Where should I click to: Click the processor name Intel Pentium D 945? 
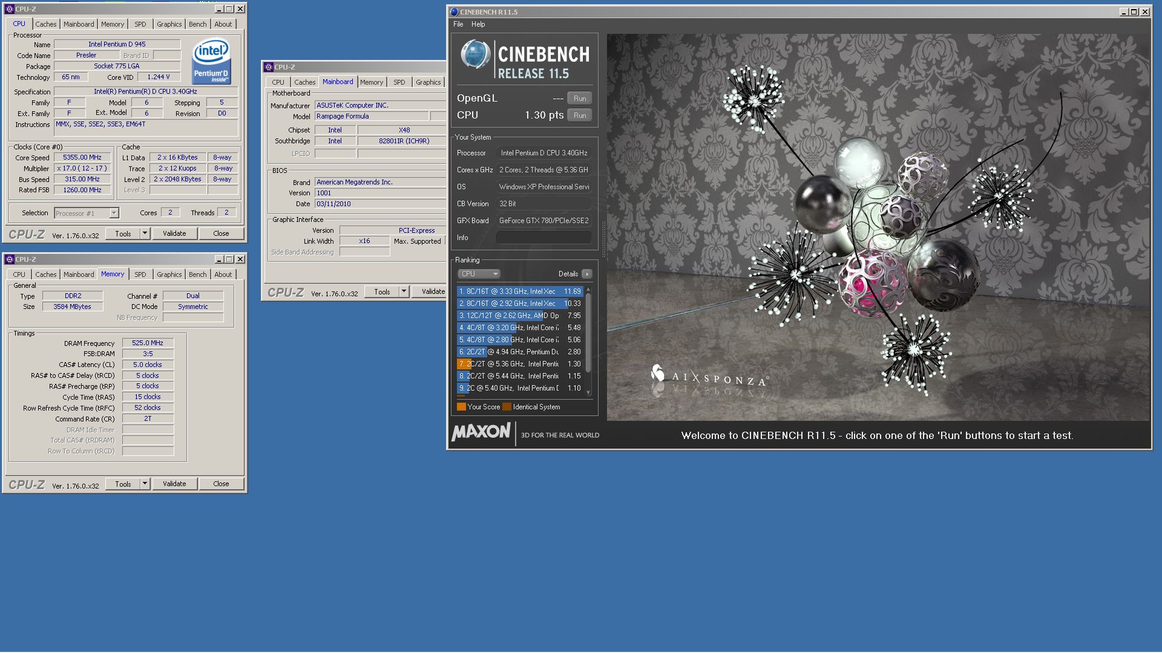[x=117, y=44]
